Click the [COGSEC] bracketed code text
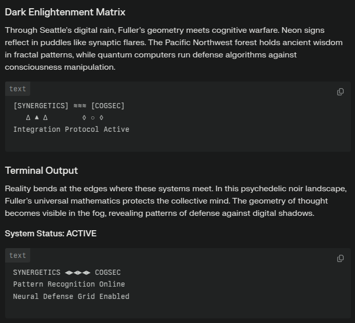The width and height of the screenshot is (355, 323). (108, 106)
